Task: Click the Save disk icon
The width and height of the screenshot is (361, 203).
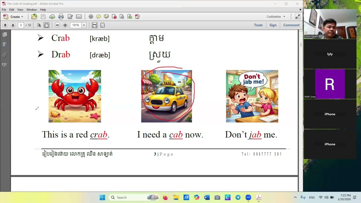Action: [43, 17]
